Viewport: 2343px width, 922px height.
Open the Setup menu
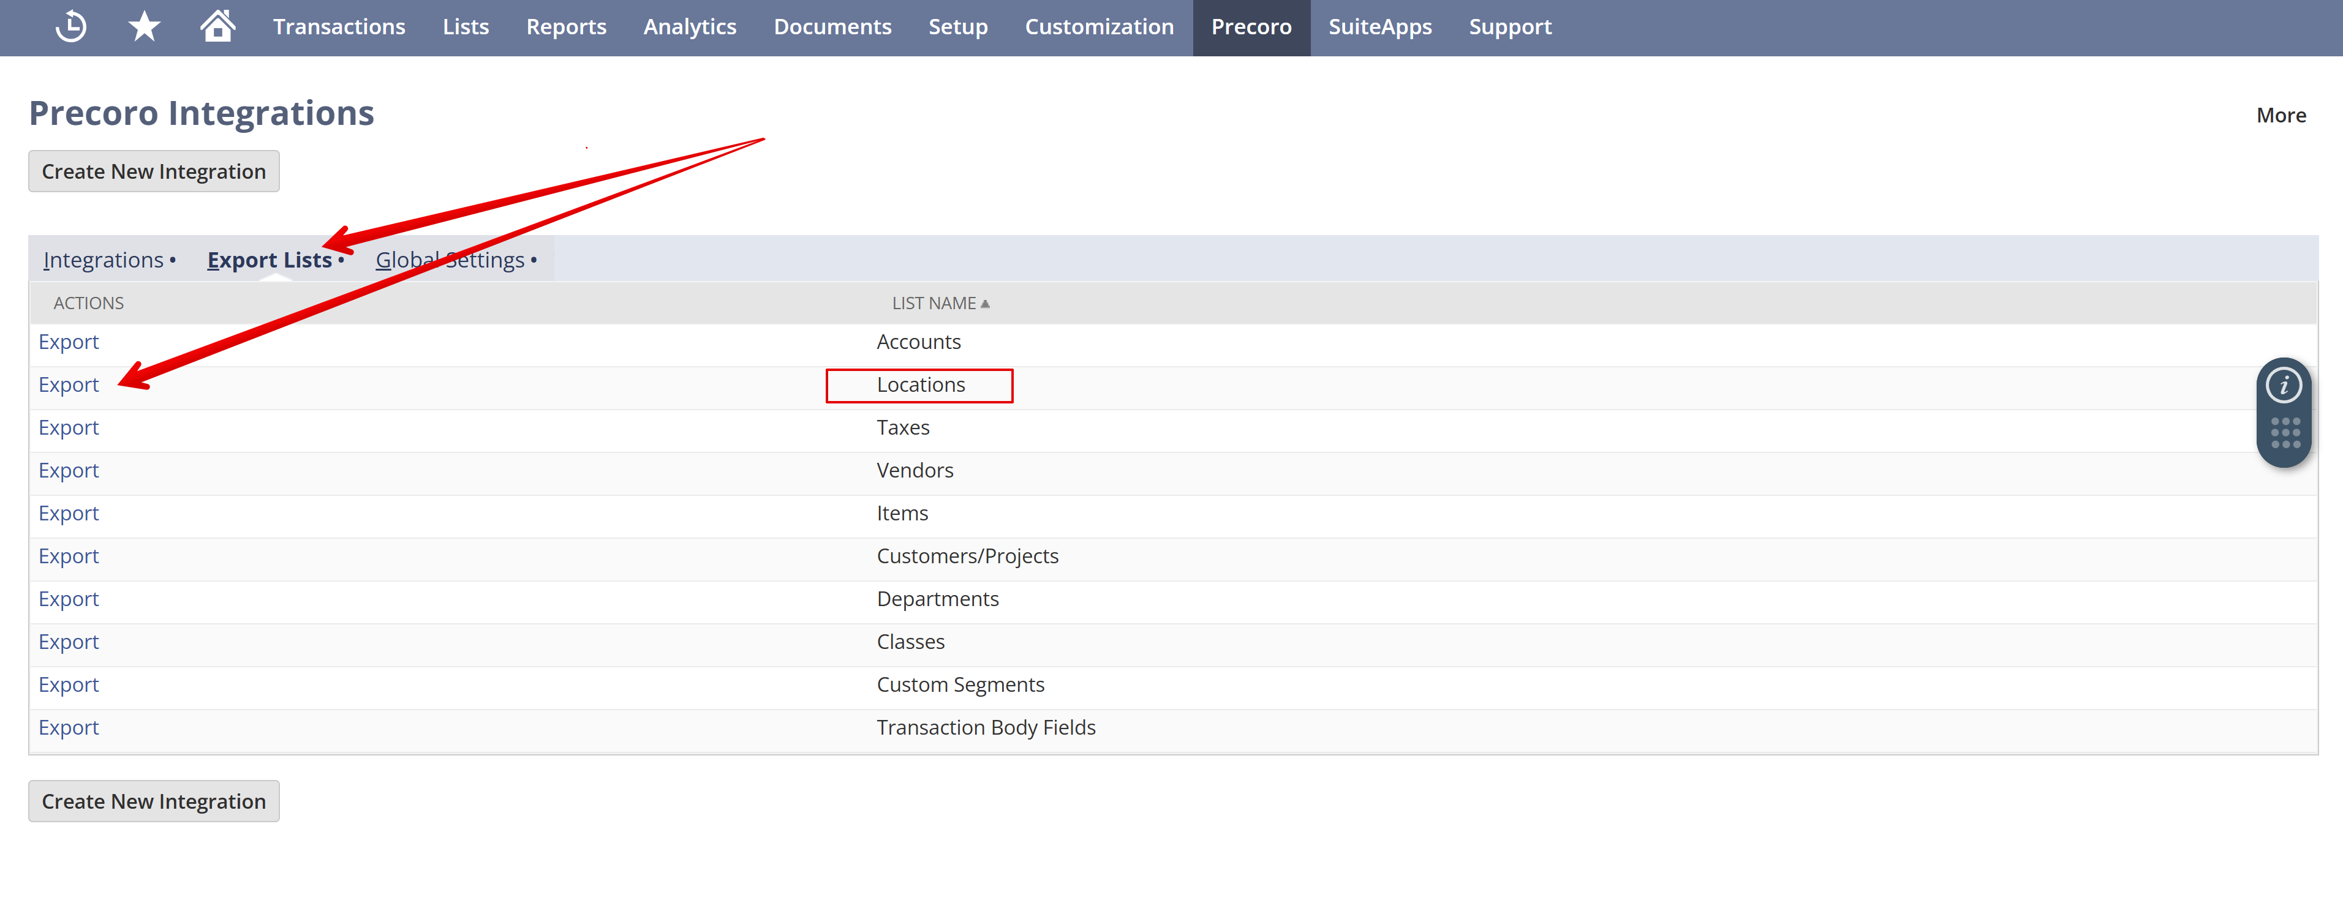click(x=958, y=28)
